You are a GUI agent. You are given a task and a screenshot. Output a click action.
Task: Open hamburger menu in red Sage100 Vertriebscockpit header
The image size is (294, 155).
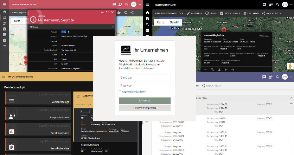[x=5, y=4]
